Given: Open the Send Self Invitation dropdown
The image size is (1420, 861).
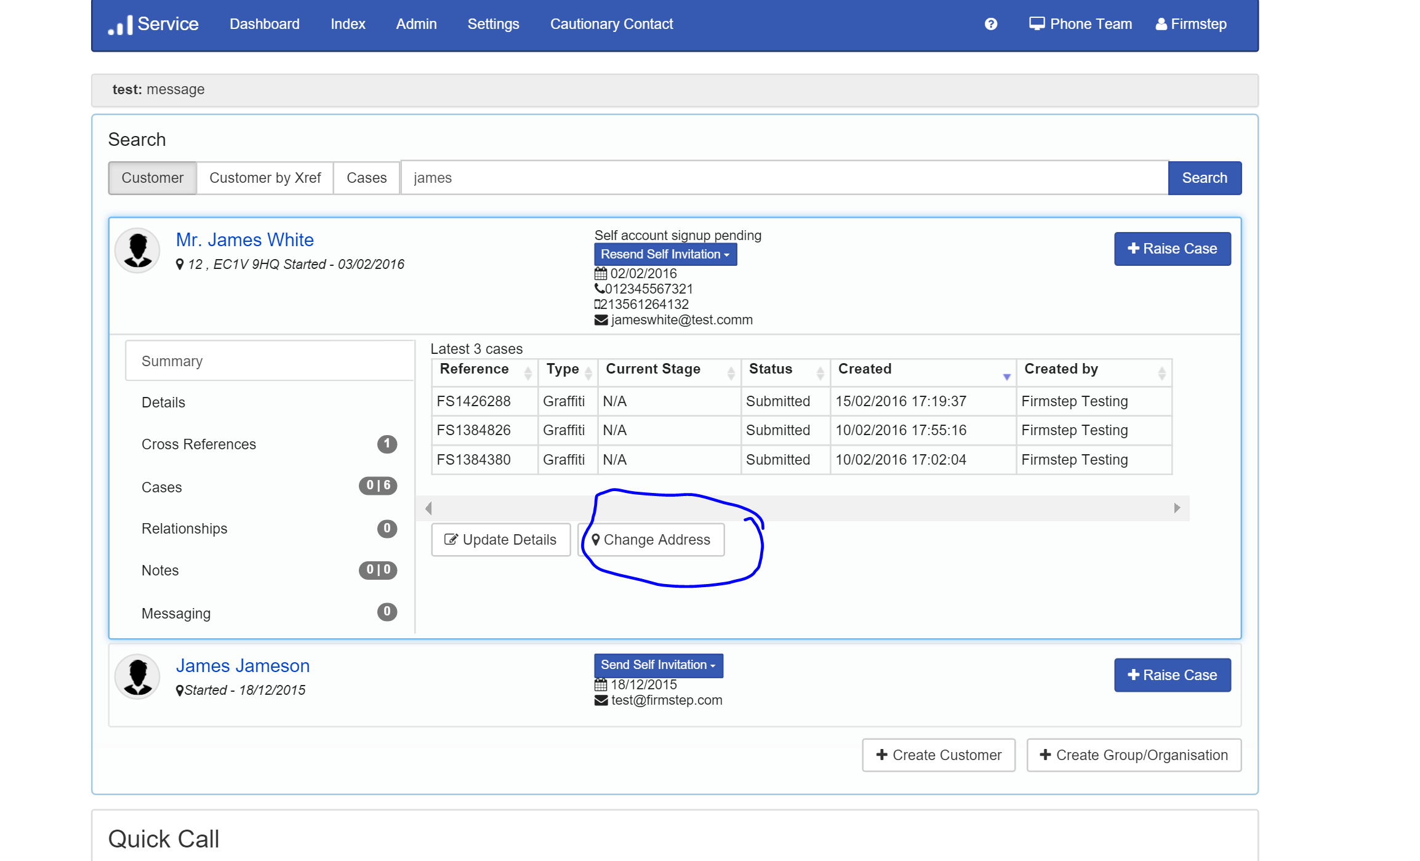Looking at the screenshot, I should pyautogui.click(x=658, y=665).
